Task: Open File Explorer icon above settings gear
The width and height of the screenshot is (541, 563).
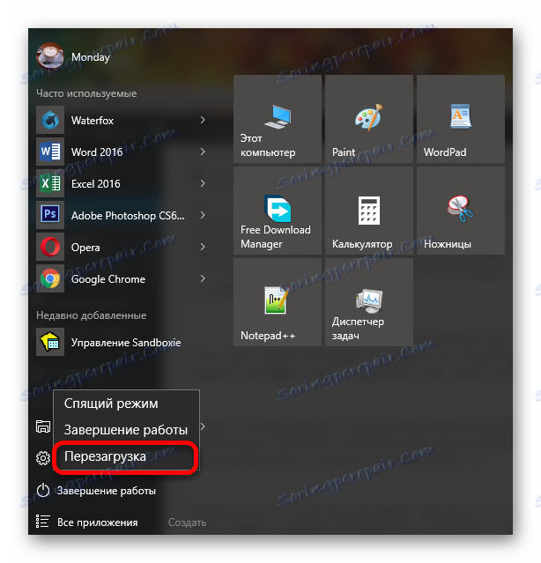Action: [x=43, y=426]
